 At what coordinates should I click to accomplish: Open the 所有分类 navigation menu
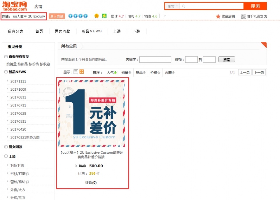15,31
